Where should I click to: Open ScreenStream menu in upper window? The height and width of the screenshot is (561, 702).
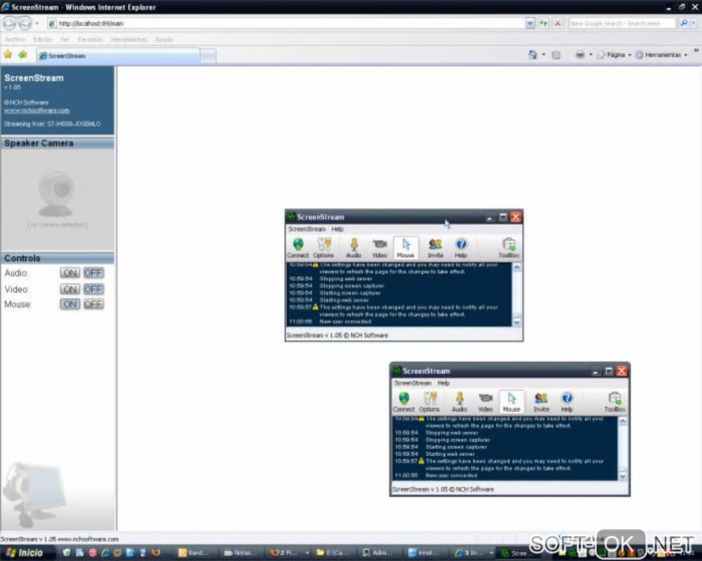click(307, 229)
